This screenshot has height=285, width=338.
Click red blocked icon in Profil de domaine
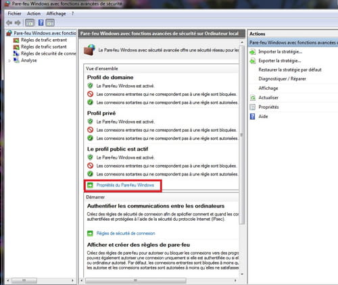pos(90,94)
